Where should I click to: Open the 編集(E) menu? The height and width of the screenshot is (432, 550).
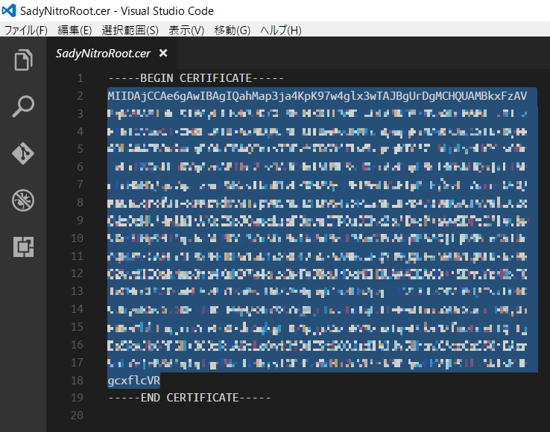(75, 30)
